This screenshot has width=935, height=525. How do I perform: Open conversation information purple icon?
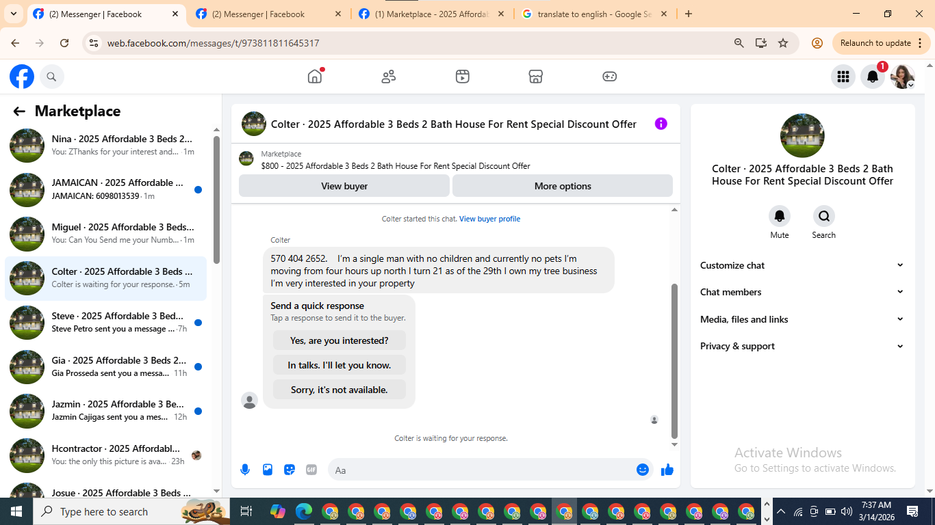pos(661,124)
